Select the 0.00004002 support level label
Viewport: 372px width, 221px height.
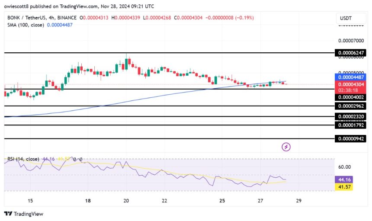click(x=350, y=97)
